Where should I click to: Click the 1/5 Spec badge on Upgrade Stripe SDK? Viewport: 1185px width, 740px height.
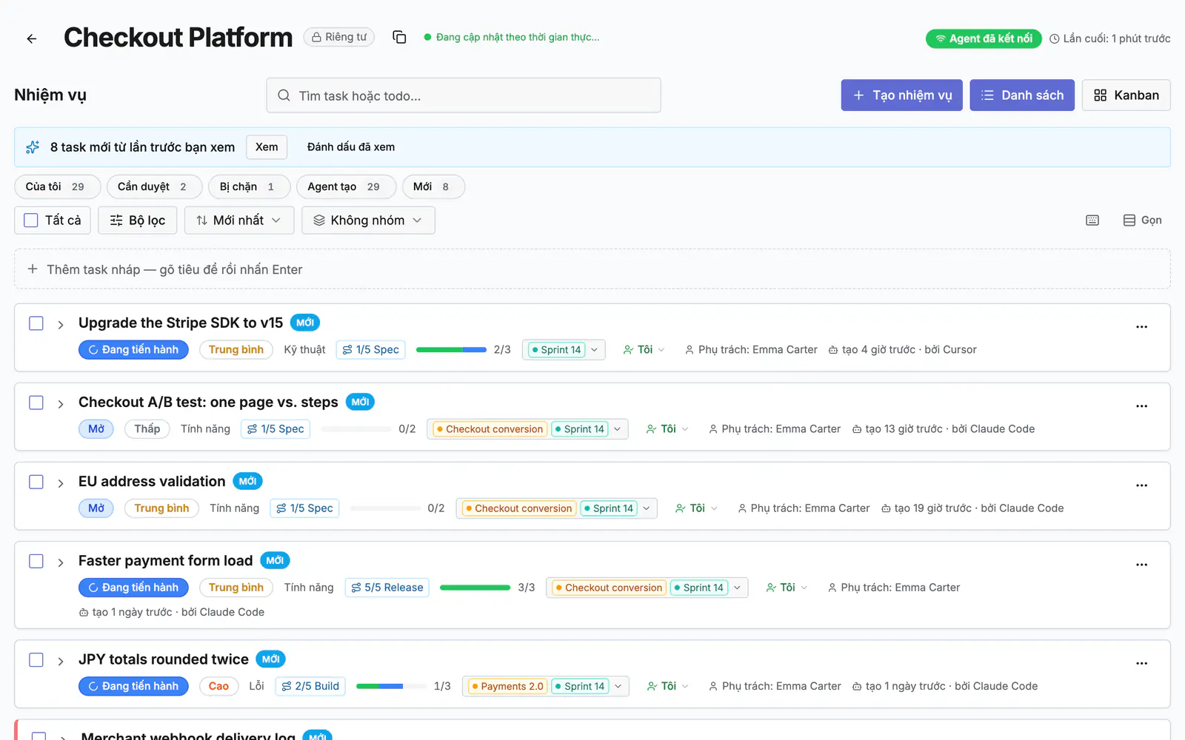[x=370, y=349]
